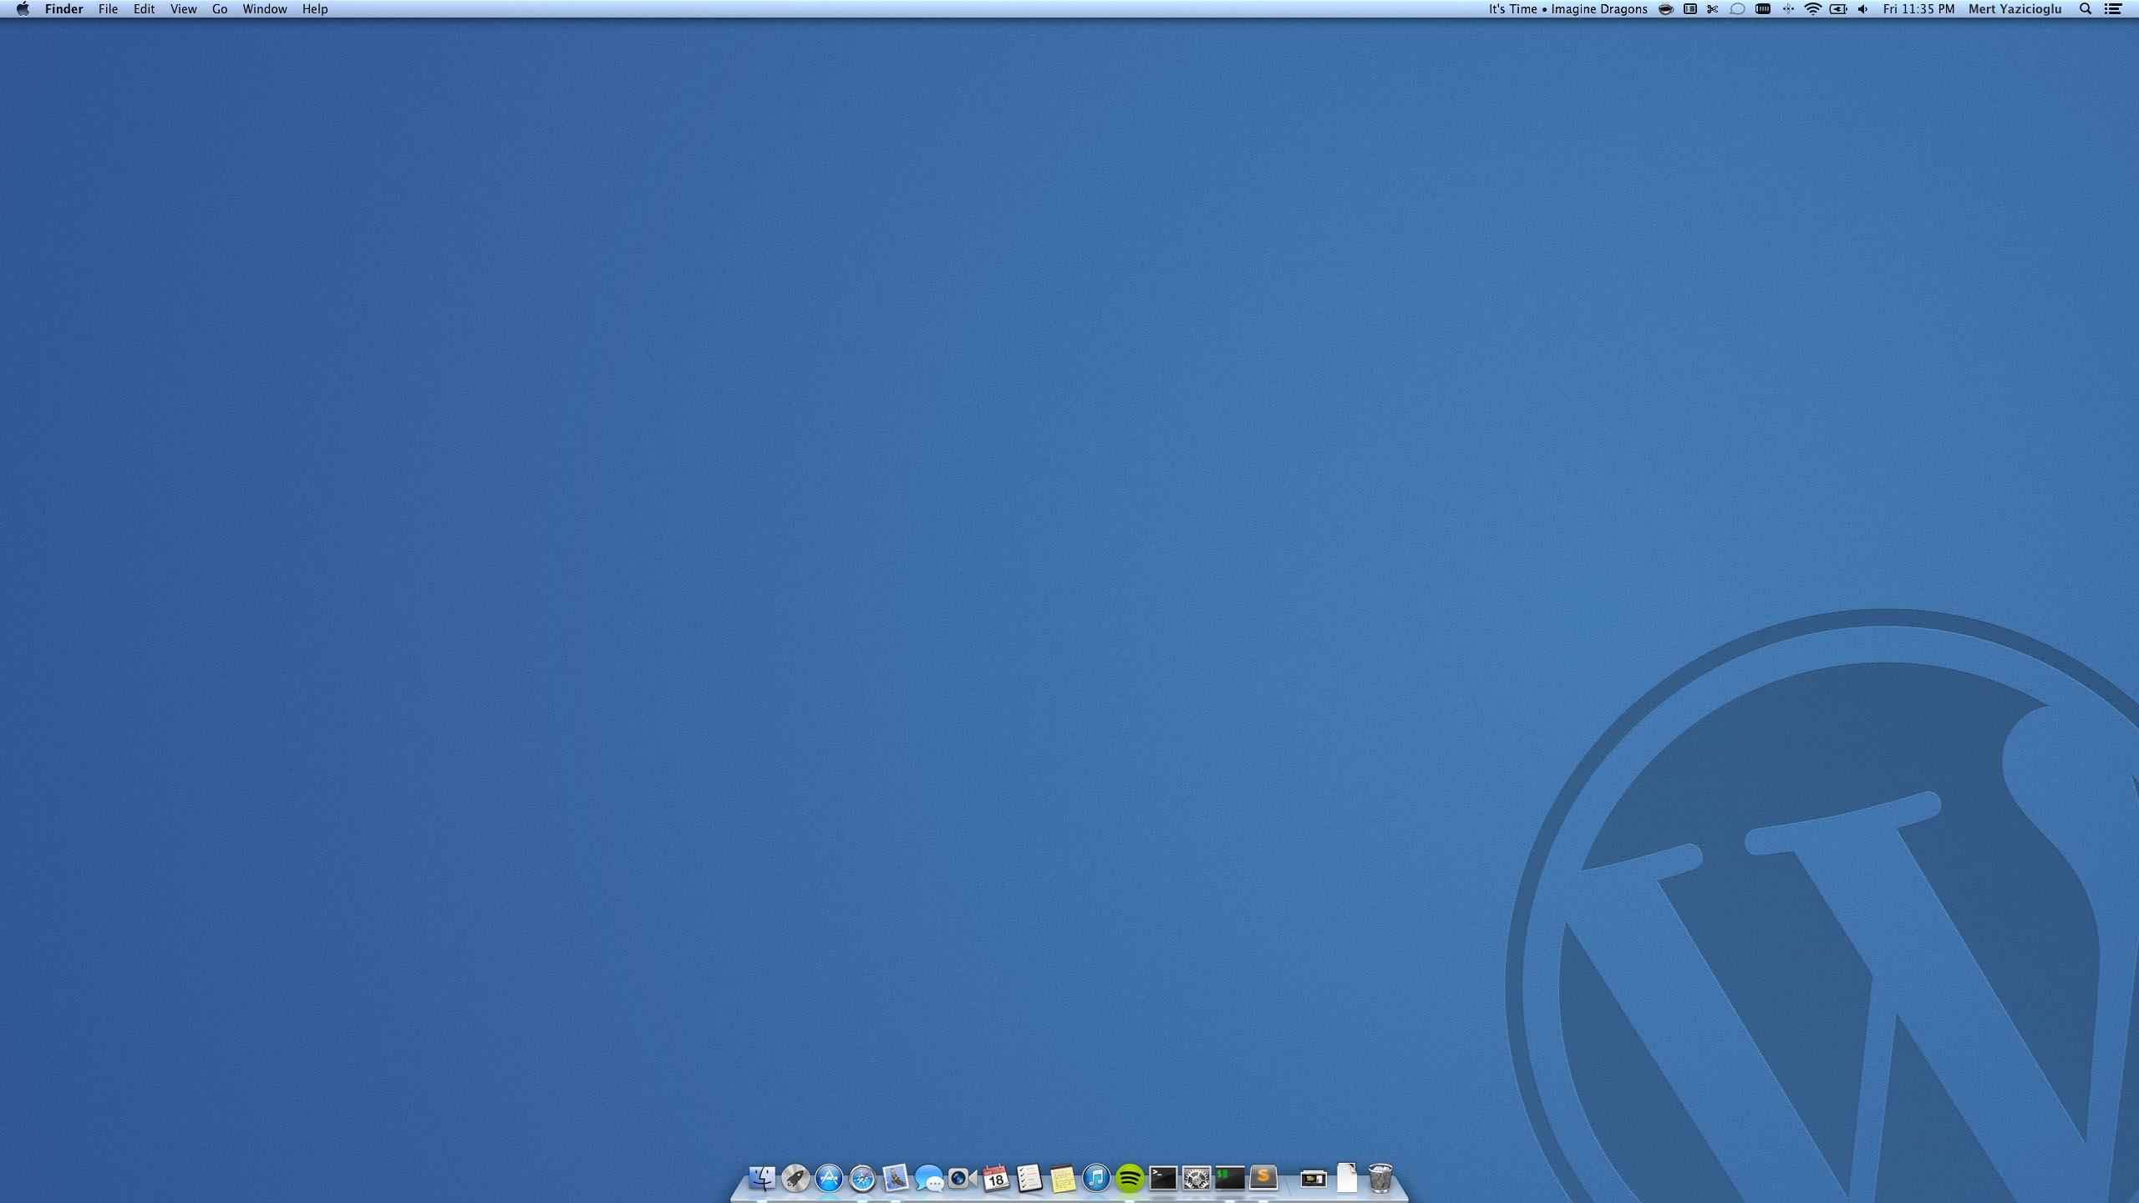Open Bluetooth status menu

click(1787, 9)
